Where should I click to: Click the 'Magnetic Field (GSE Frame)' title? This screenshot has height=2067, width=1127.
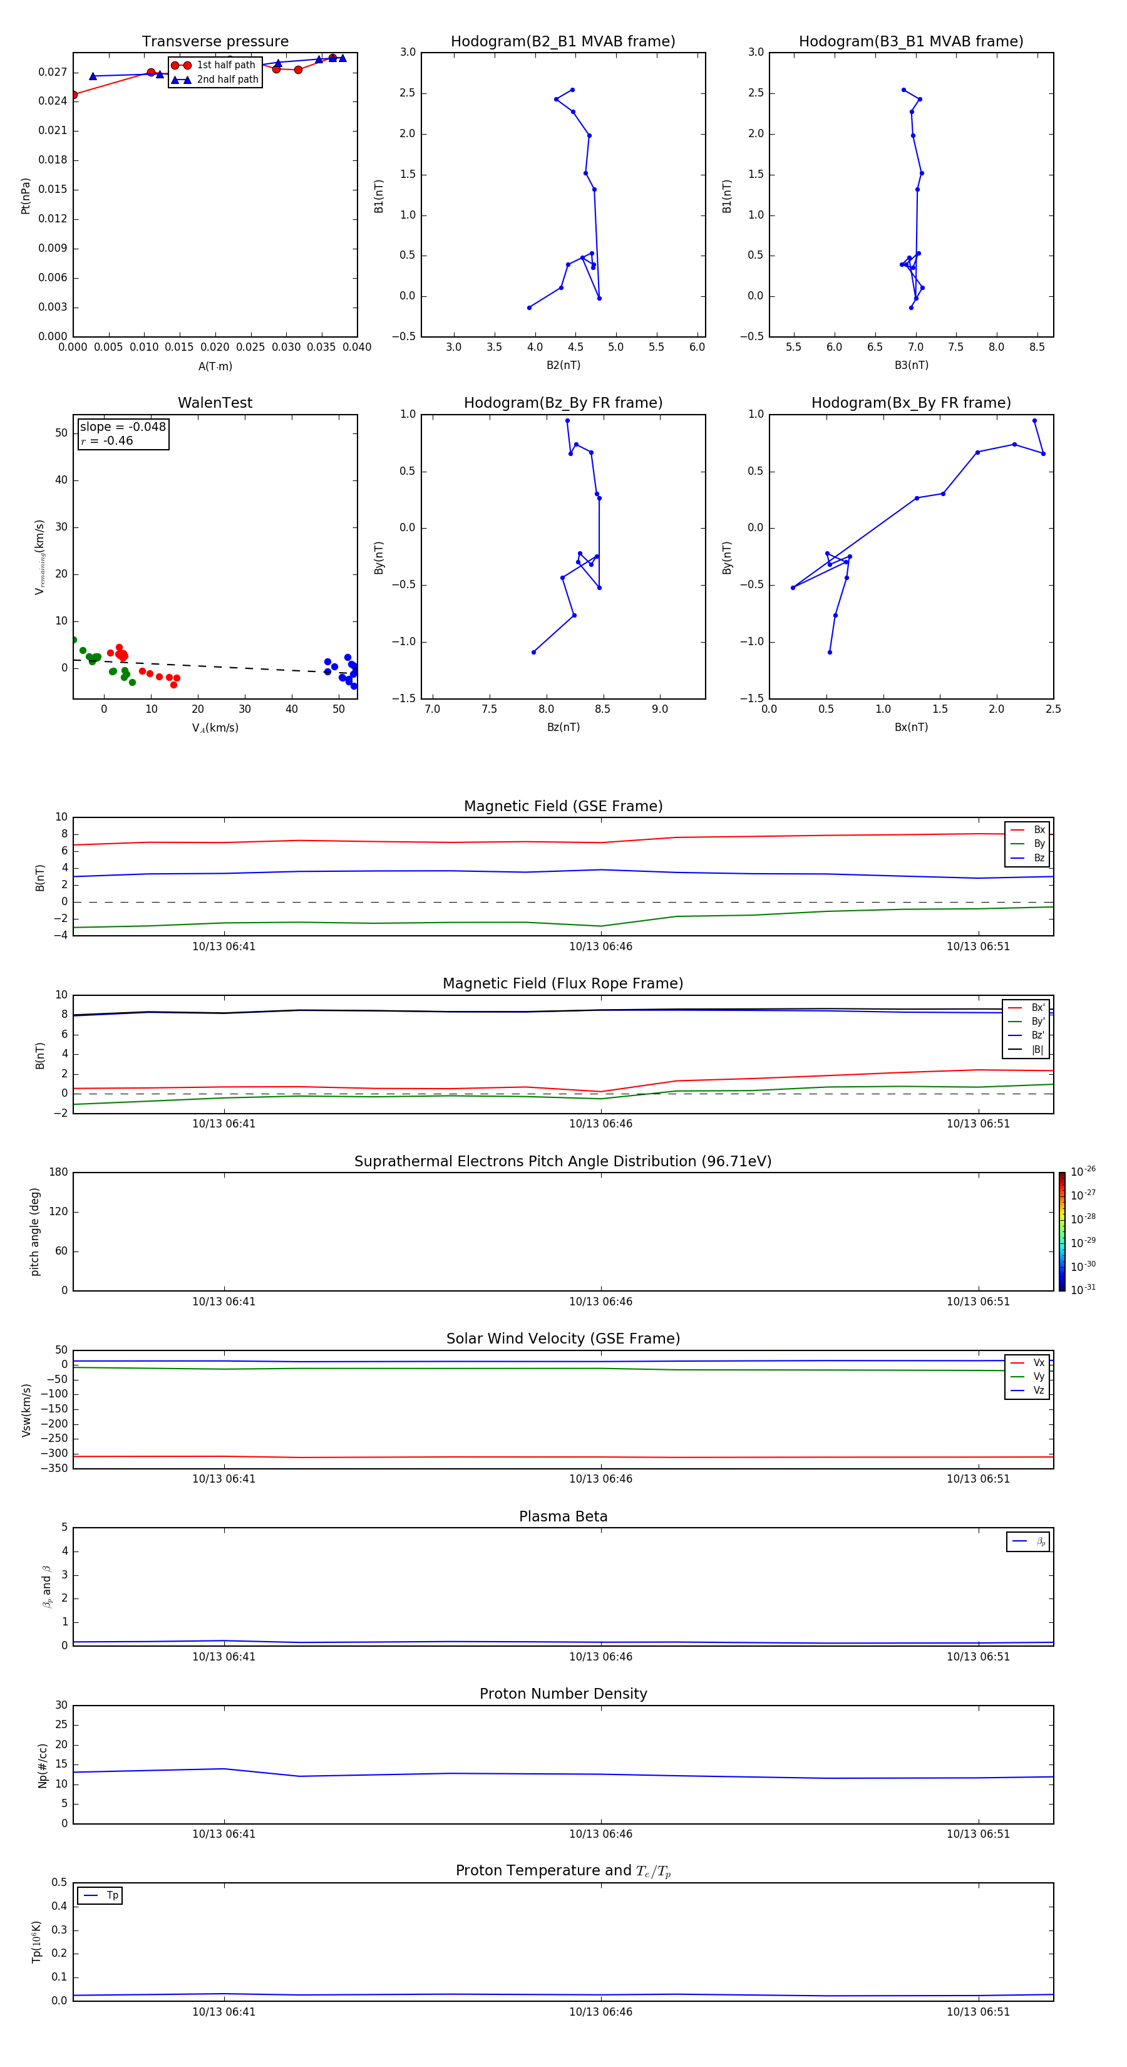point(563,806)
